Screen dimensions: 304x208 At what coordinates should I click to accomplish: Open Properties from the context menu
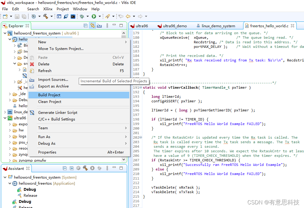79,152
